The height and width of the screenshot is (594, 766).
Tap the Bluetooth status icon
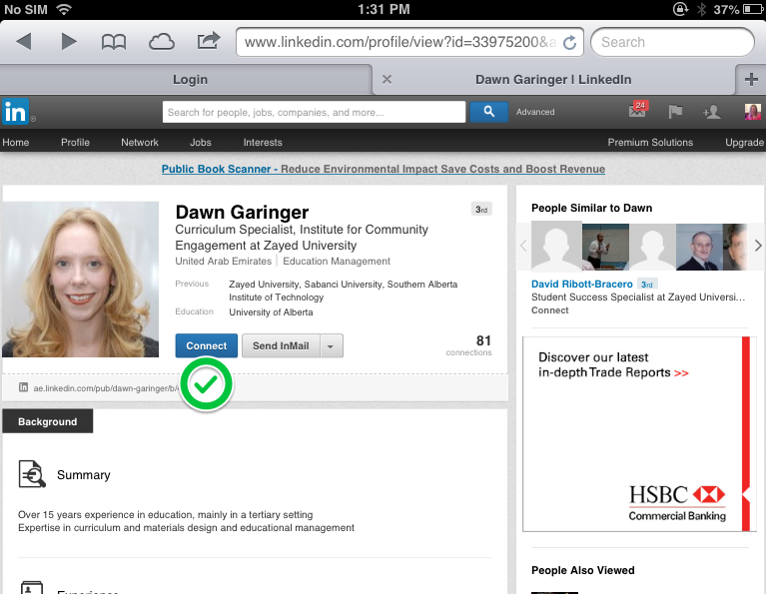[x=701, y=9]
